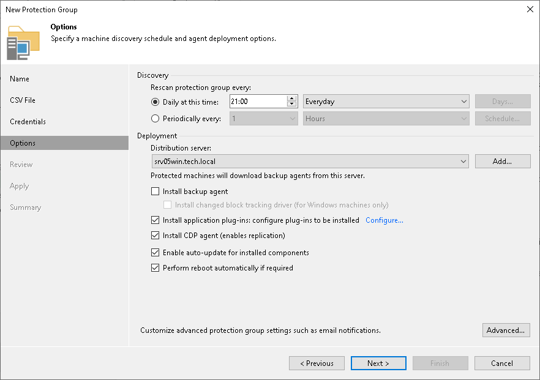Click Add... distribution server button
The width and height of the screenshot is (540, 380).
point(503,162)
